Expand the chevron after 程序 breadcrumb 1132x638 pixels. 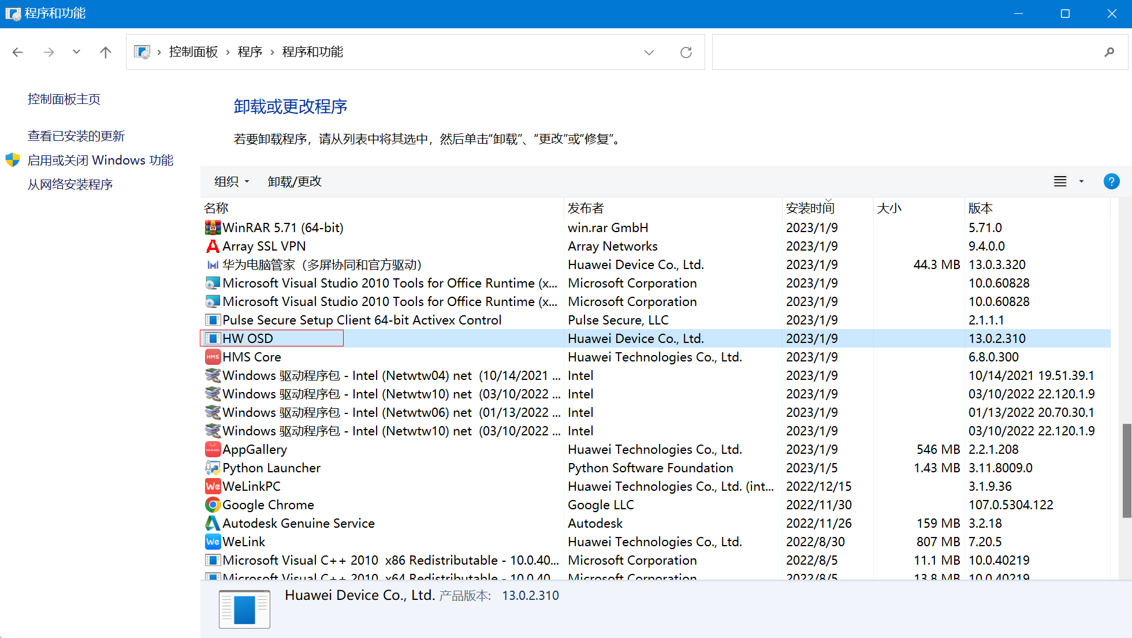[272, 53]
